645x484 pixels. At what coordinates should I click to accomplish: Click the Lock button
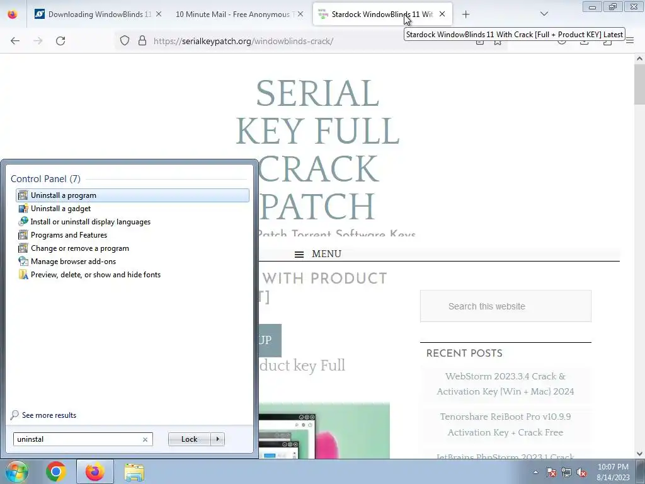point(189,439)
